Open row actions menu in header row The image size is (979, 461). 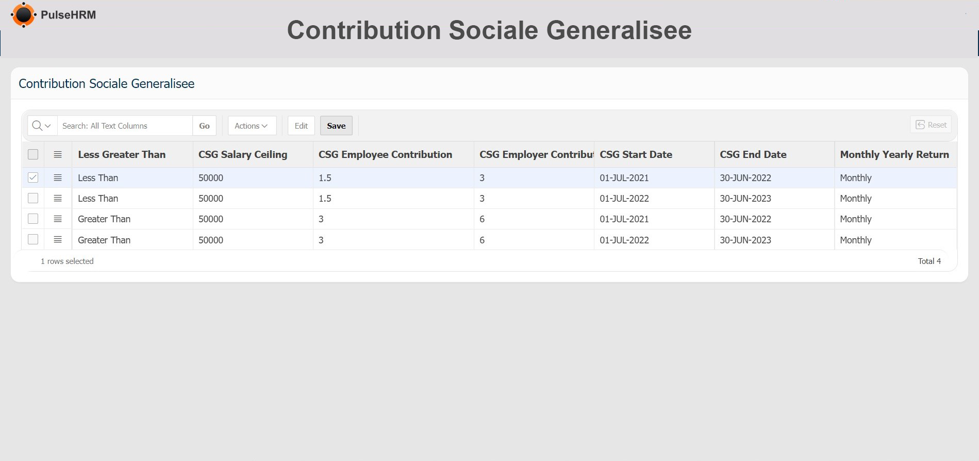click(x=58, y=154)
